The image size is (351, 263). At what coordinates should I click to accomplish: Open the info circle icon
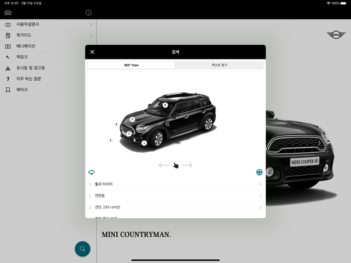pos(88,13)
